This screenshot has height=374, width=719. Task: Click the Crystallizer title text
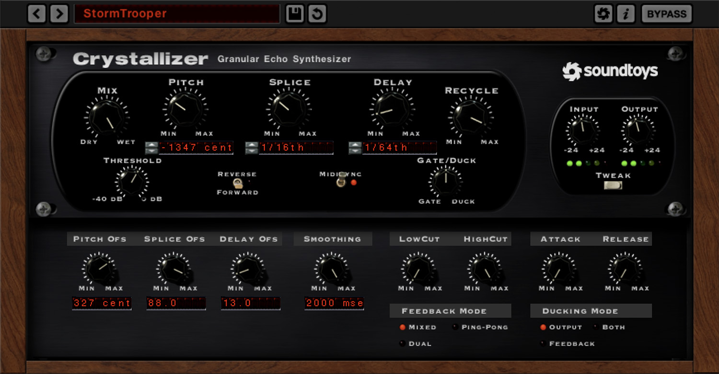140,59
